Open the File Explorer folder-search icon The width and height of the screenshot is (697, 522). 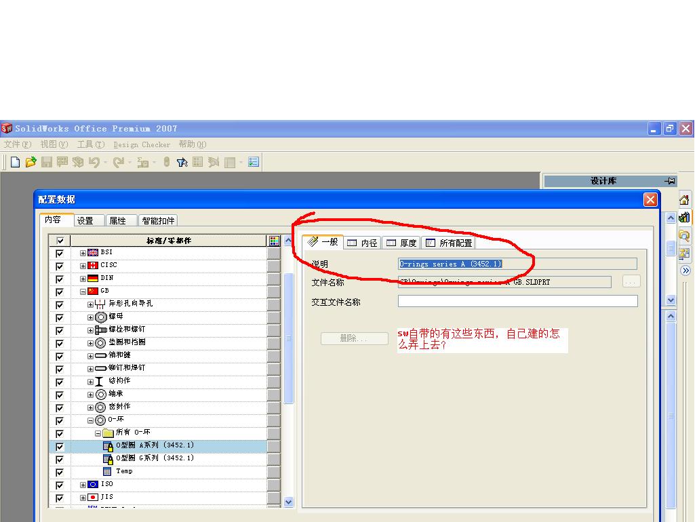684,235
